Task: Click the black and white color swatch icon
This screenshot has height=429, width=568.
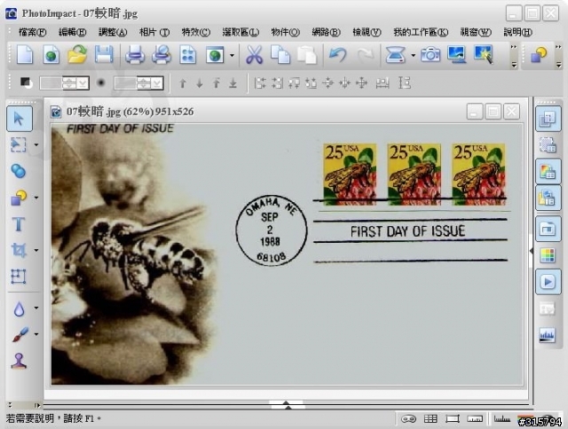Action: (x=26, y=82)
